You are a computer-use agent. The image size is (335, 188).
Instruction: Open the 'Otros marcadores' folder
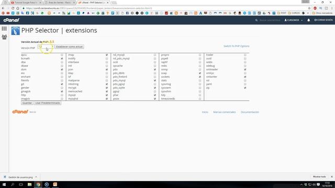[x=322, y=13]
